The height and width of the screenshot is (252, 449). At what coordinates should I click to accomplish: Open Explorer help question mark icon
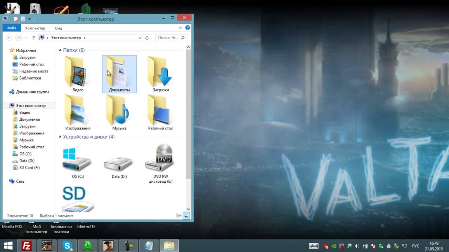pos(188,28)
